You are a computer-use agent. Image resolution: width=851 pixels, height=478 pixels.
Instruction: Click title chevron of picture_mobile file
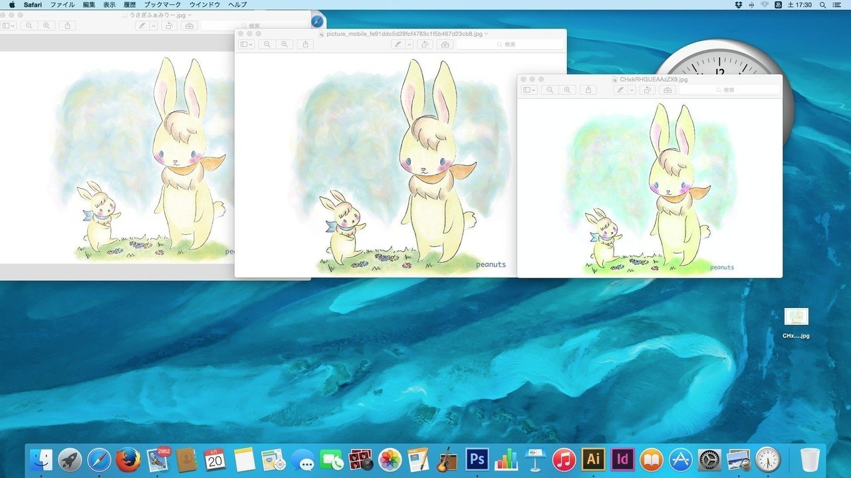[x=486, y=33]
